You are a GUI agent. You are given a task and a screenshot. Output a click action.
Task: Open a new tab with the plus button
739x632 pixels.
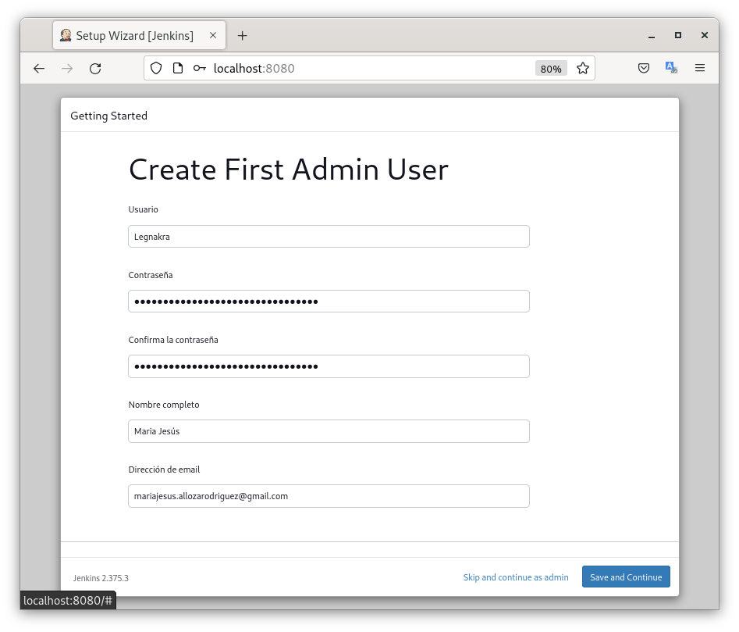[x=242, y=36]
